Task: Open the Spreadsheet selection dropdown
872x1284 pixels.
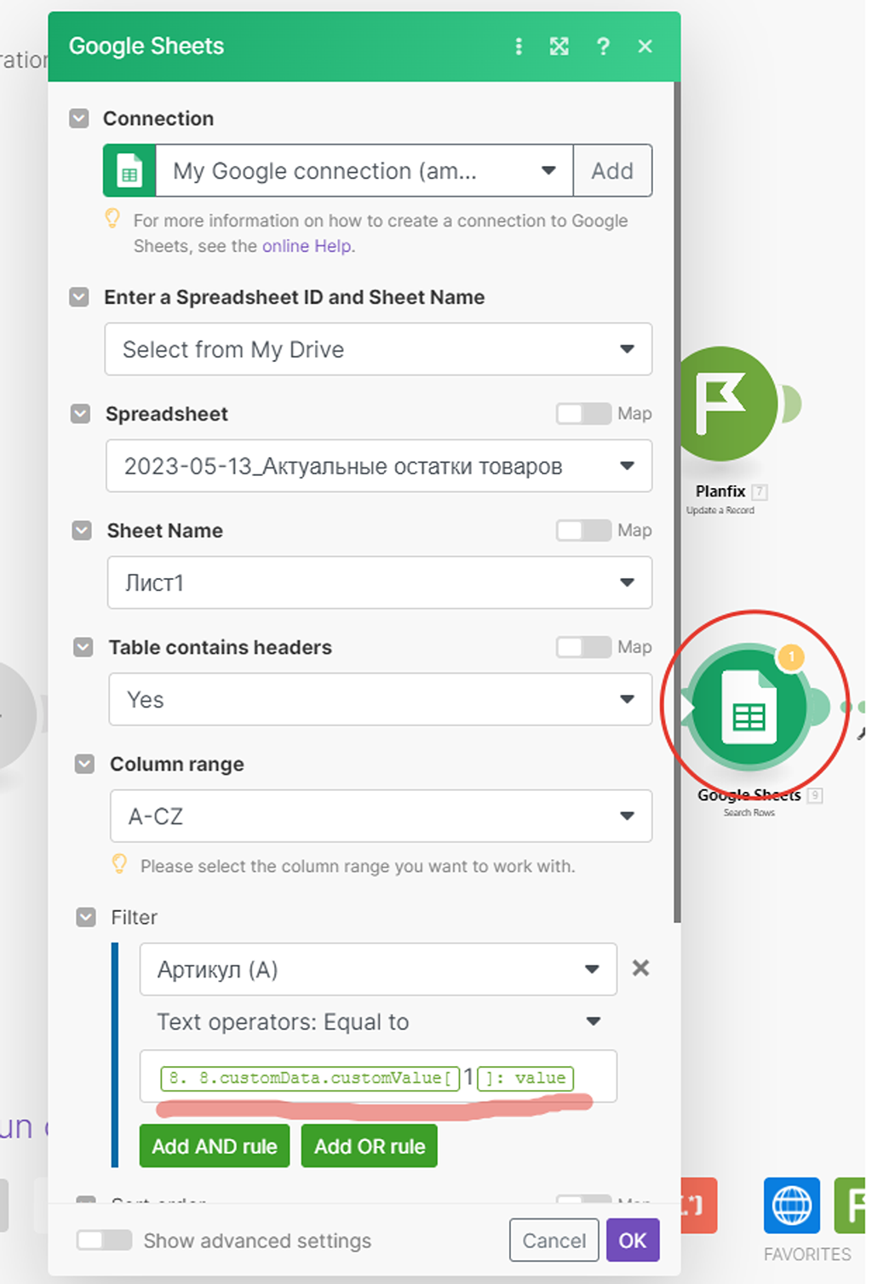Action: [x=379, y=466]
